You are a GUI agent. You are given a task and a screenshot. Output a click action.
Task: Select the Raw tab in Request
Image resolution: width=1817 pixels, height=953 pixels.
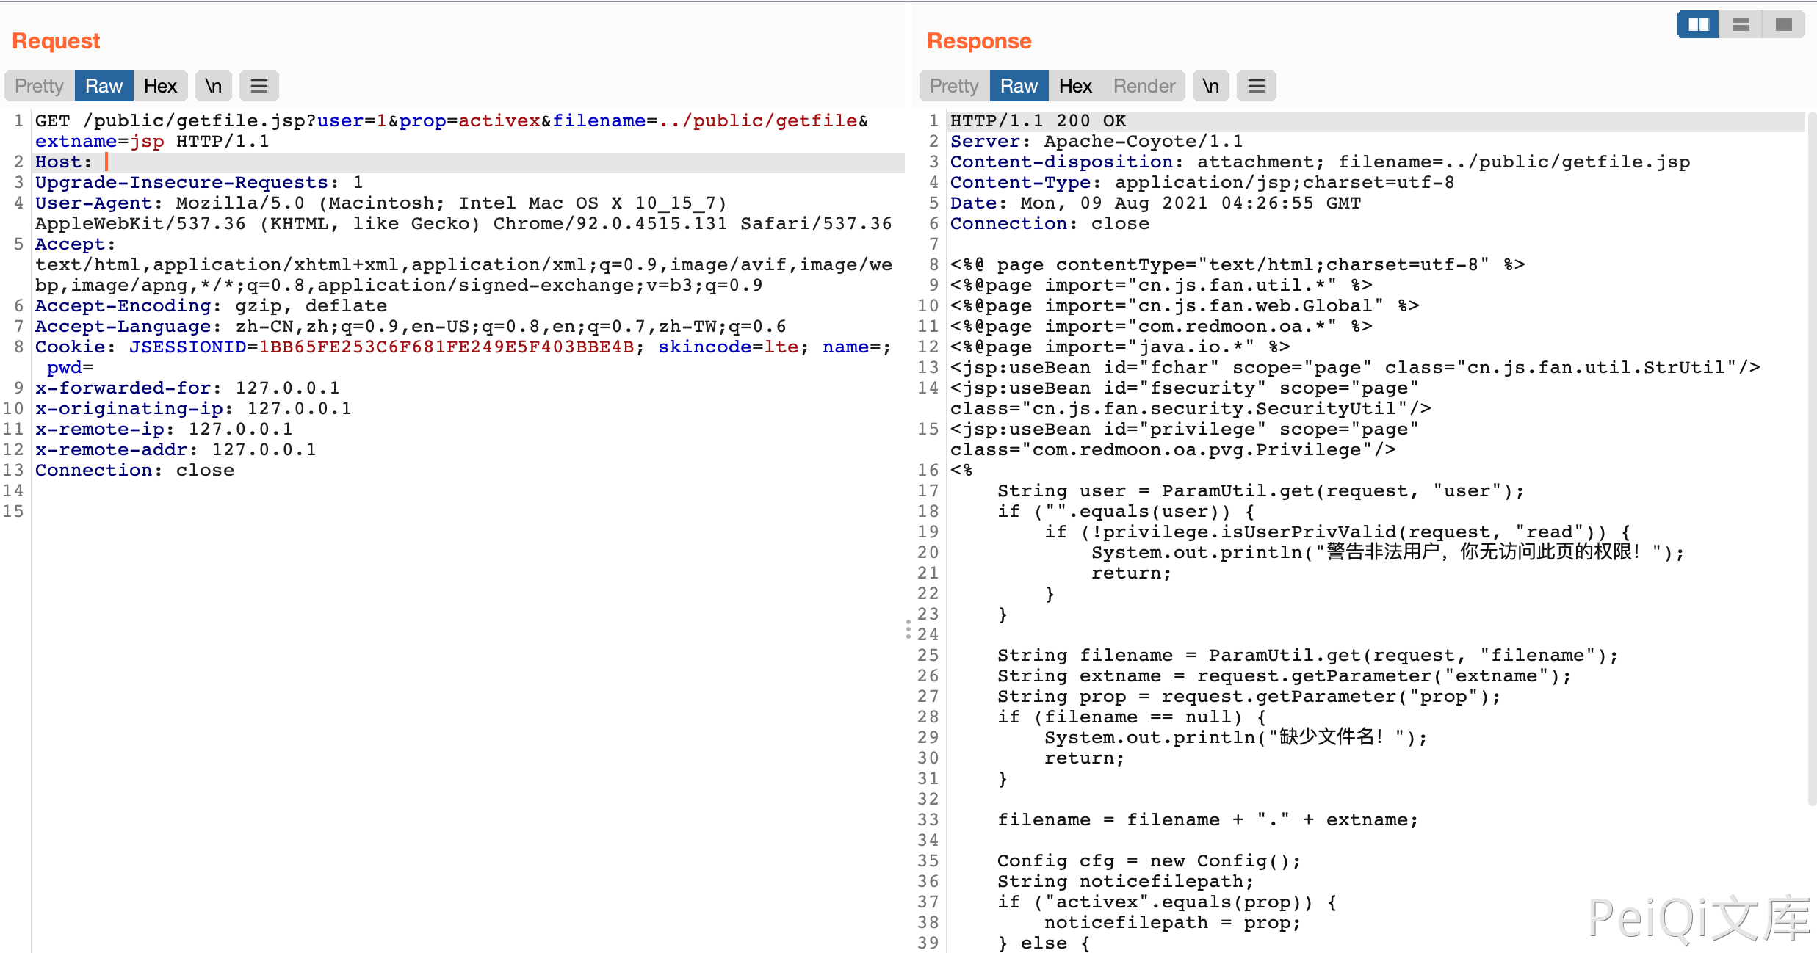104,86
